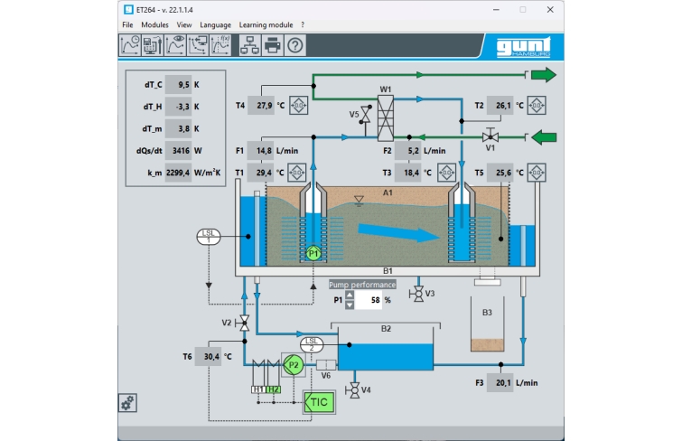Open help via question mark icon

[x=294, y=45]
